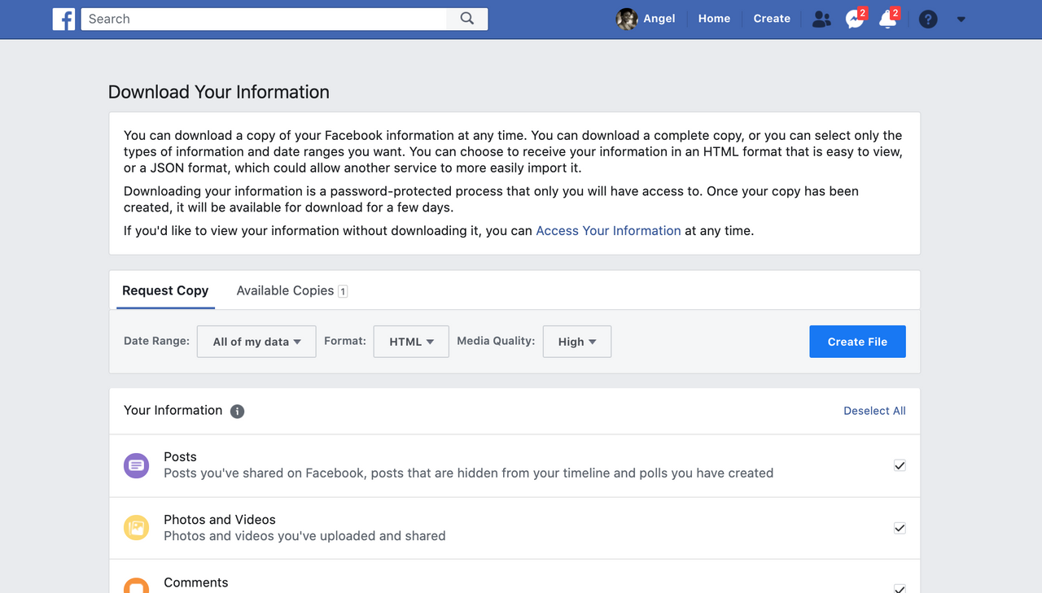Screen dimensions: 1042x593
Task: Open the Messenger icon
Action: pos(854,19)
